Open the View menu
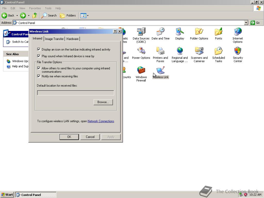The image size is (264, 198). point(22,8)
